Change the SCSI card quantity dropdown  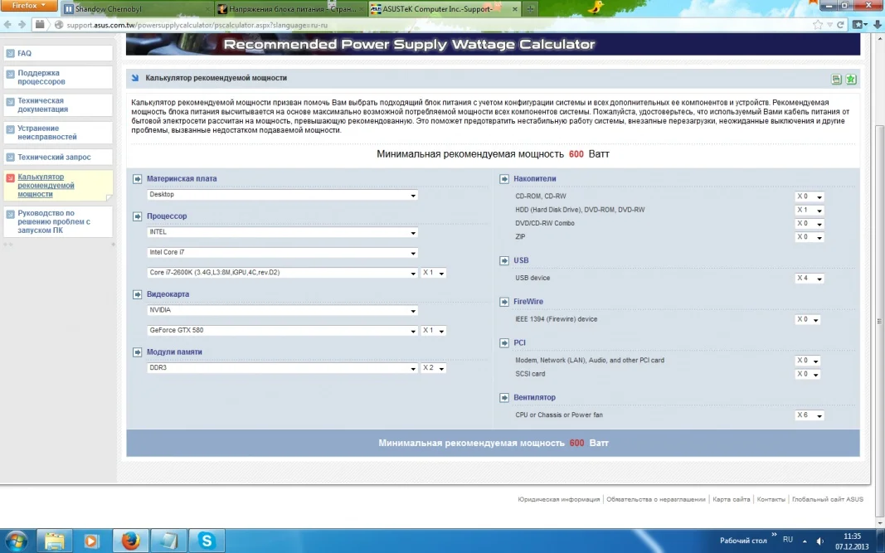tap(808, 374)
